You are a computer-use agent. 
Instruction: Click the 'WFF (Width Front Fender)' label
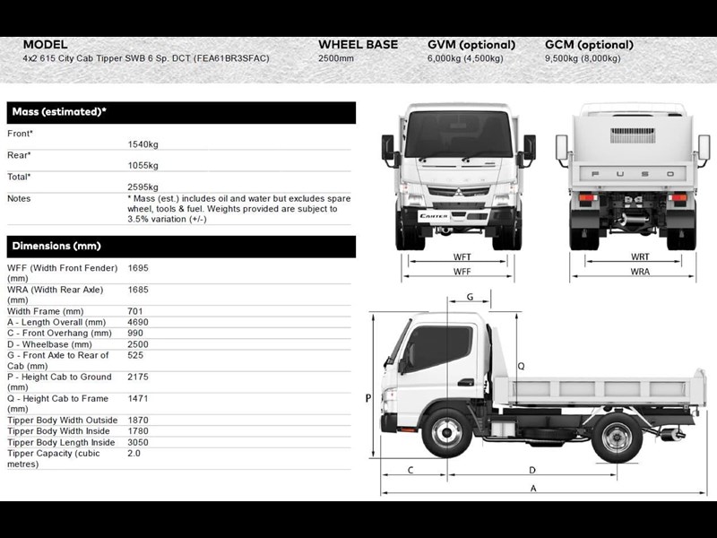point(63,273)
